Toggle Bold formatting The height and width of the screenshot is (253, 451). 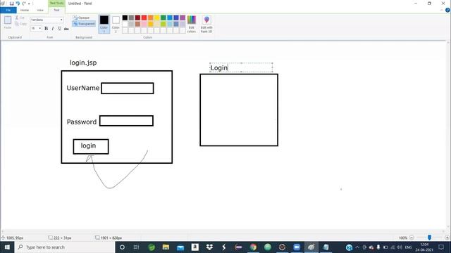click(46, 28)
